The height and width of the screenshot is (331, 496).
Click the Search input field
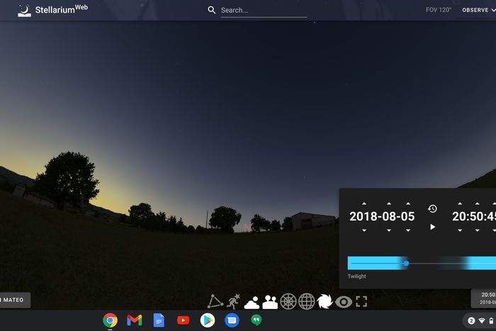coord(263,11)
